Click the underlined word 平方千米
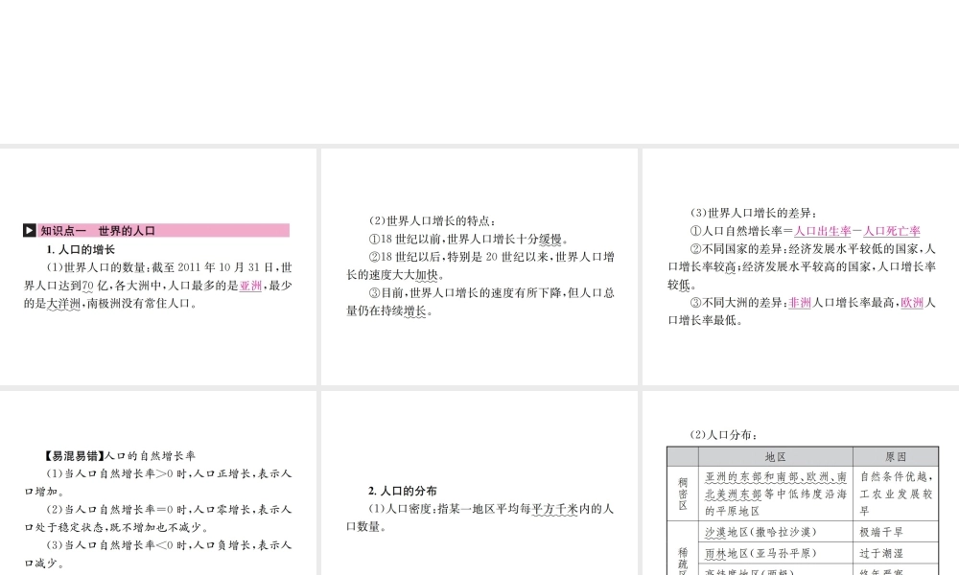959x575 pixels. tap(554, 509)
